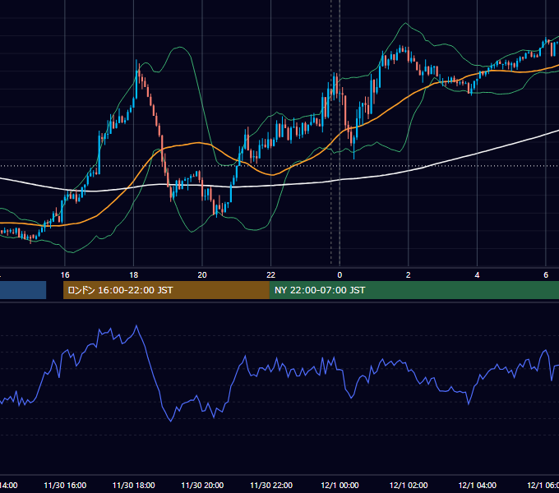Image resolution: width=559 pixels, height=493 pixels.
Task: Click hour label 18 on price chart axis
Action: click(x=134, y=275)
